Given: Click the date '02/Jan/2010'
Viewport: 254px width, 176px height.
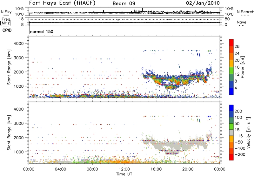Looking at the screenshot, I should tap(203, 3).
